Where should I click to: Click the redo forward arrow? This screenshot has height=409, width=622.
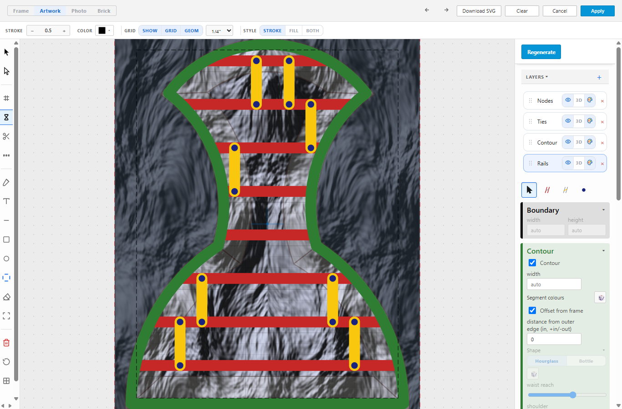[446, 10]
